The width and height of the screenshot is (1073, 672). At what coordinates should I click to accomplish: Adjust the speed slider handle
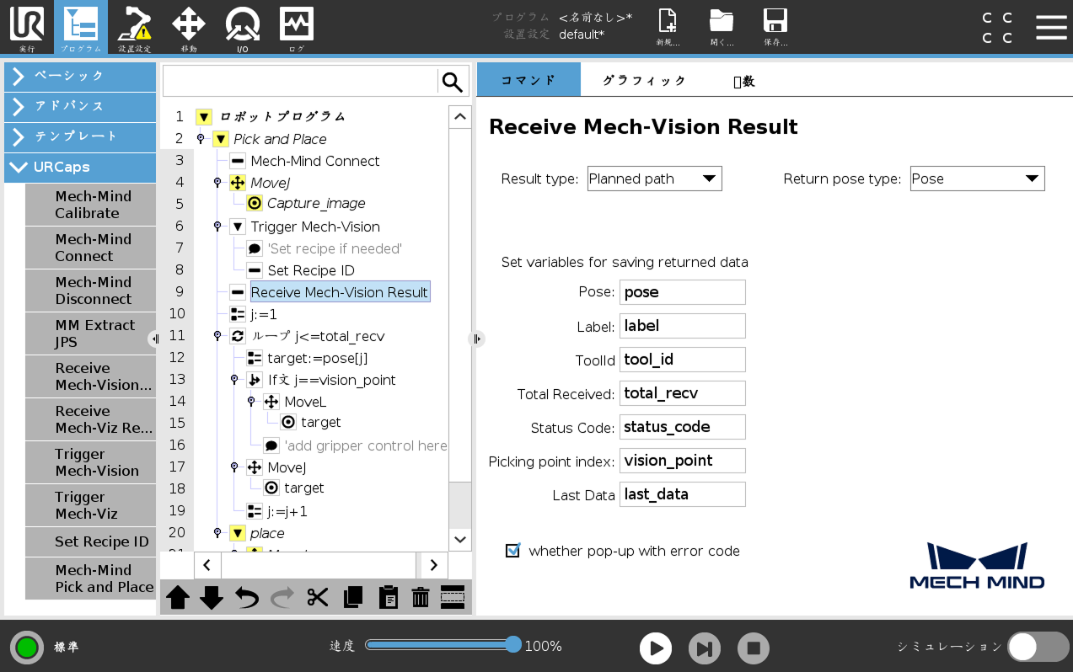click(x=512, y=645)
